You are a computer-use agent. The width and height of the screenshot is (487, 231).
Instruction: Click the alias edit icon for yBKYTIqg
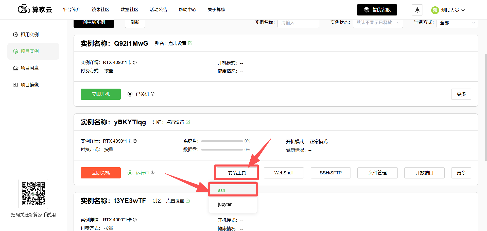[188, 122]
